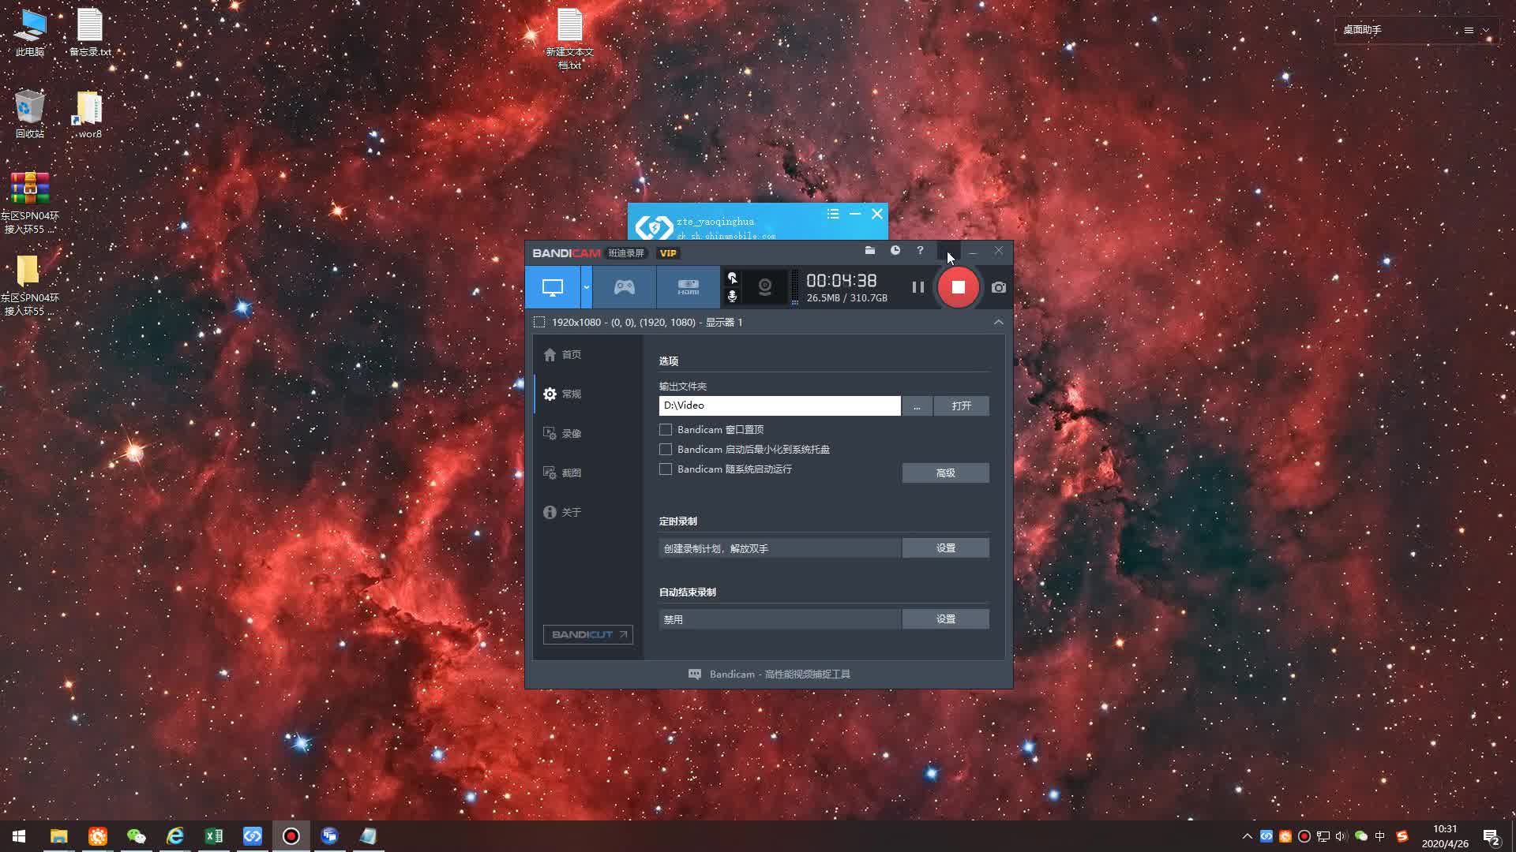The width and height of the screenshot is (1516, 852).
Task: Take a screenshot with camera icon
Action: click(x=998, y=287)
